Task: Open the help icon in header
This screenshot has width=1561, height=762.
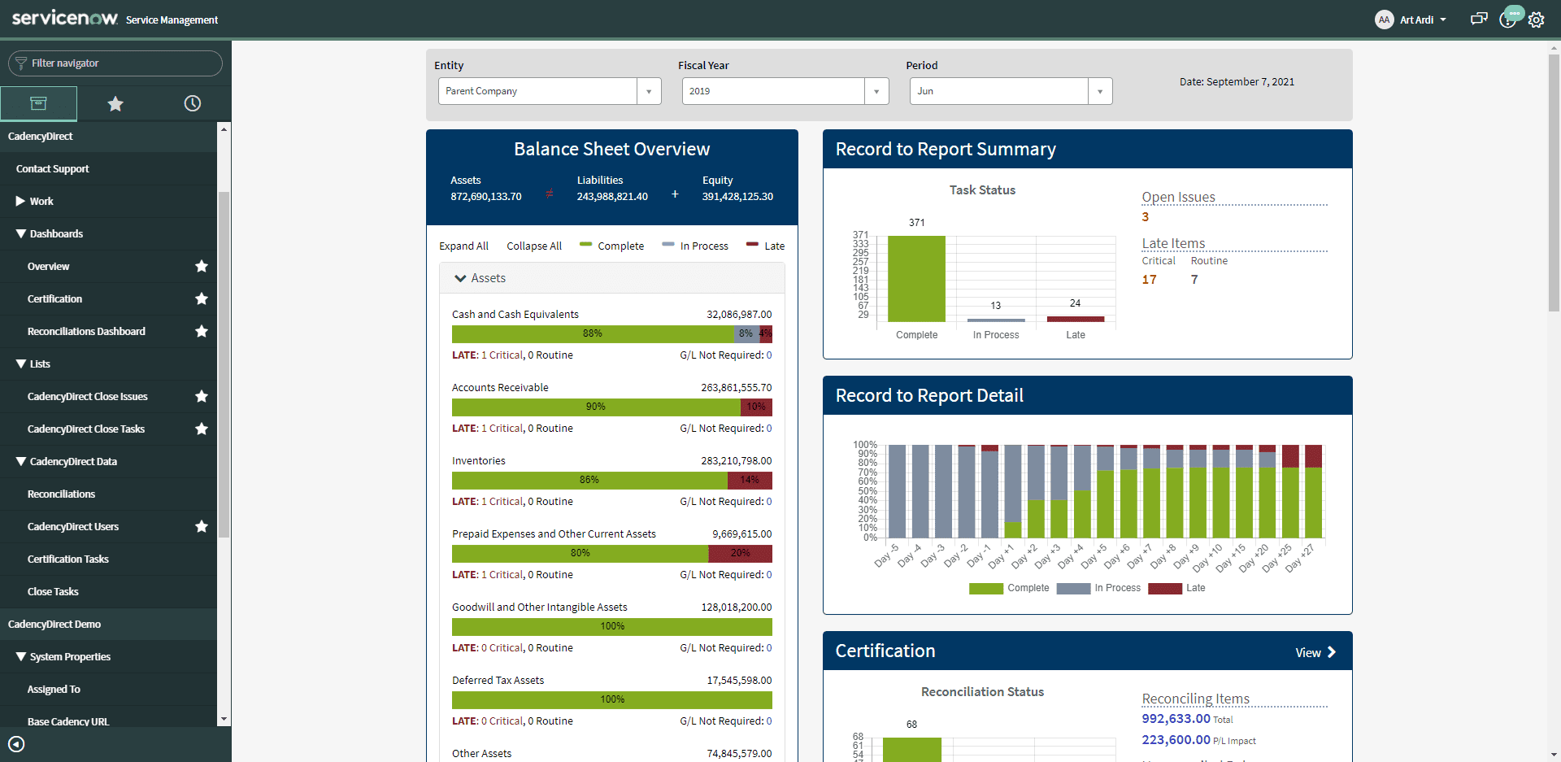Action: pyautogui.click(x=1509, y=18)
